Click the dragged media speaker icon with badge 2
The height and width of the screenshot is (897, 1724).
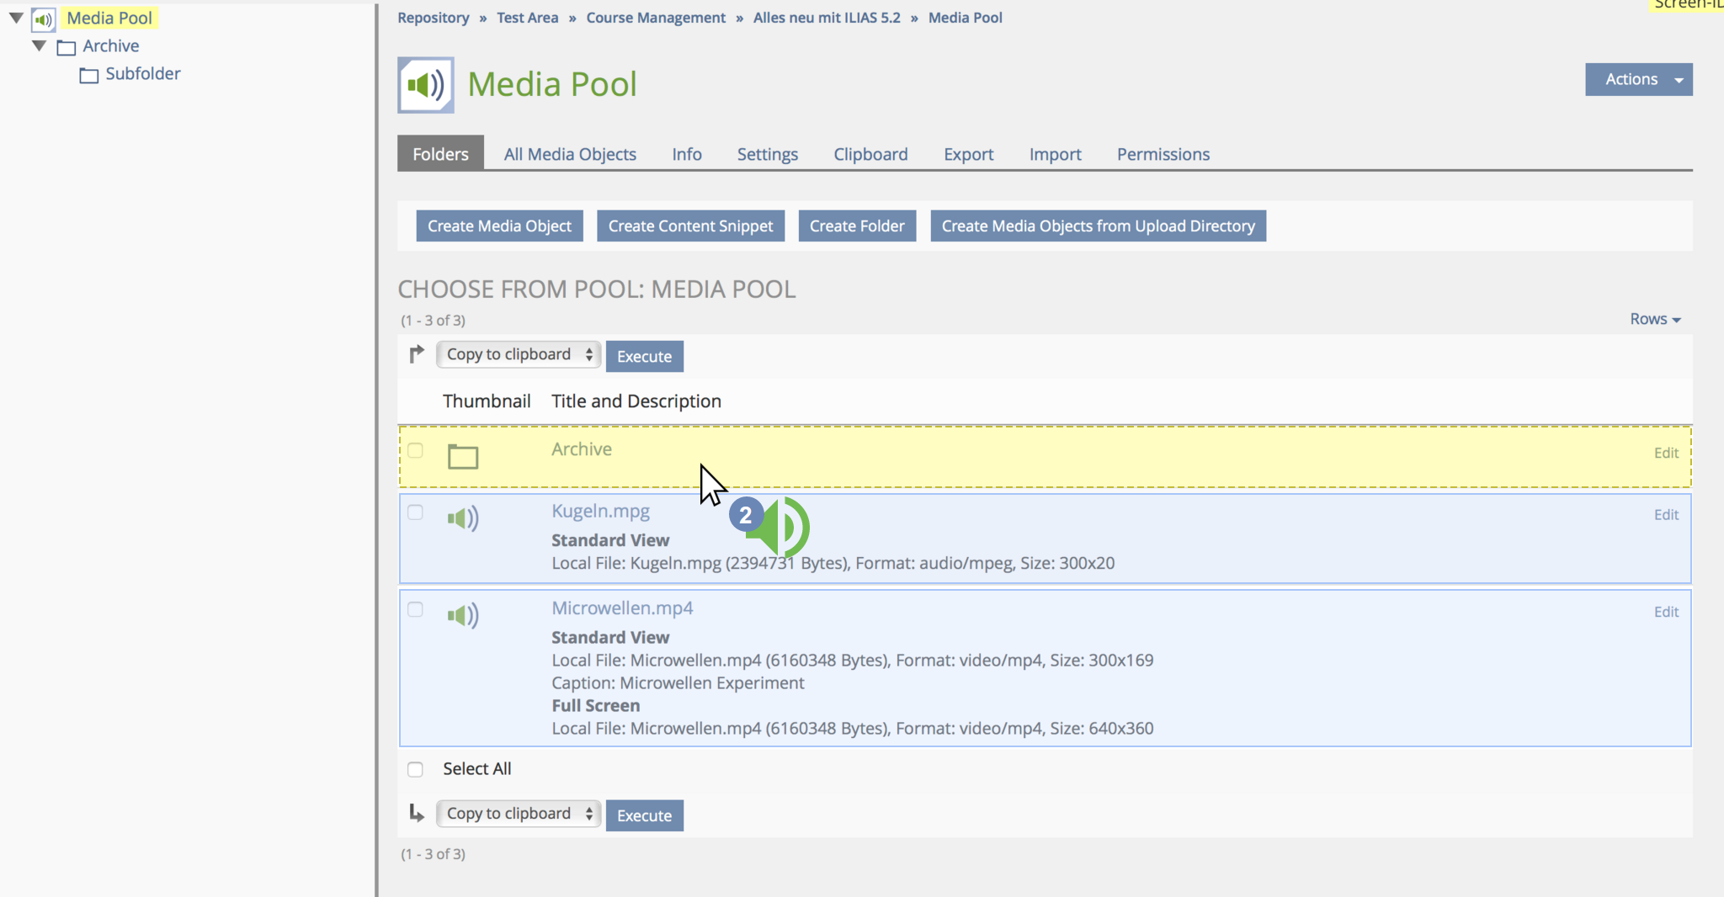(781, 528)
